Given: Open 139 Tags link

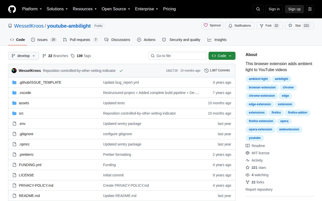Looking at the screenshot, I should [x=81, y=56].
